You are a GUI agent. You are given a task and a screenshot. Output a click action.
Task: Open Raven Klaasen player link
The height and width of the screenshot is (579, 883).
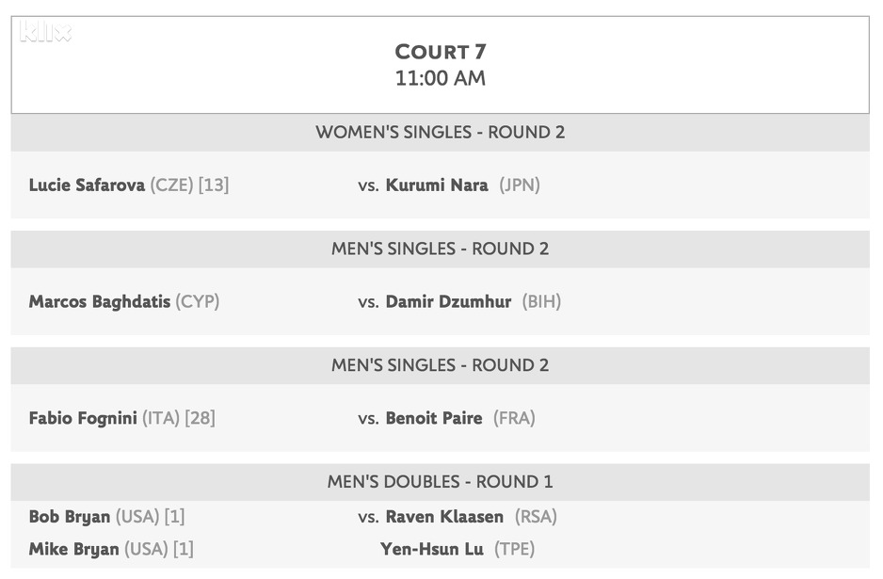pos(444,517)
